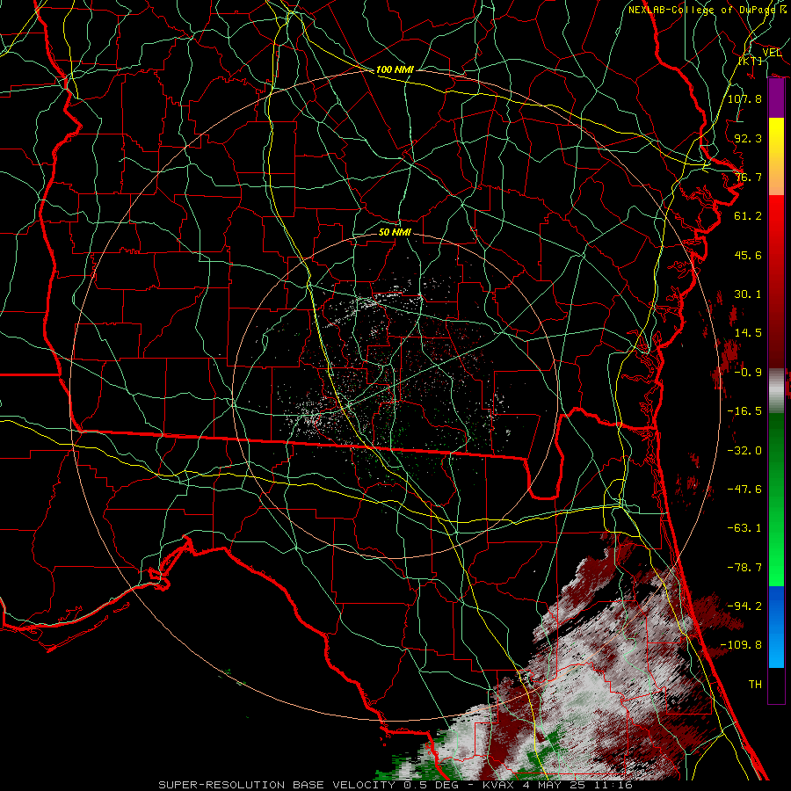Viewport: 791px width, 791px height.
Task: Click the -94.2 velocity scale value
Action: 744,606
